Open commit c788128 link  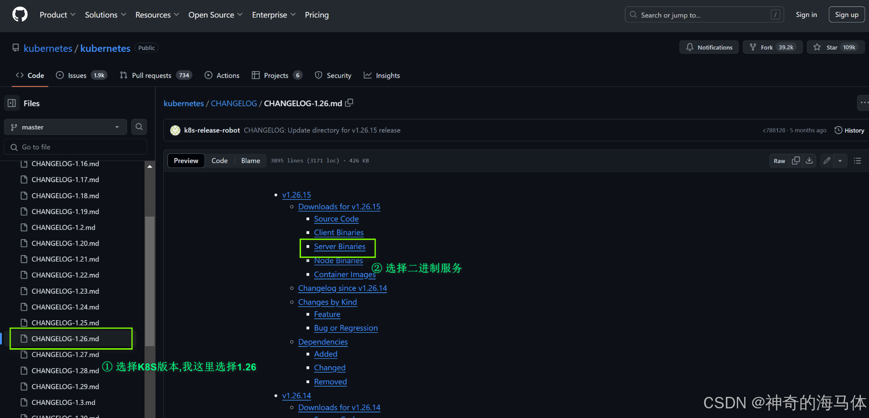point(774,130)
